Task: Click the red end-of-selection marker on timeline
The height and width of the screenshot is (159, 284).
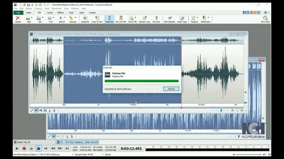Action: (181, 108)
